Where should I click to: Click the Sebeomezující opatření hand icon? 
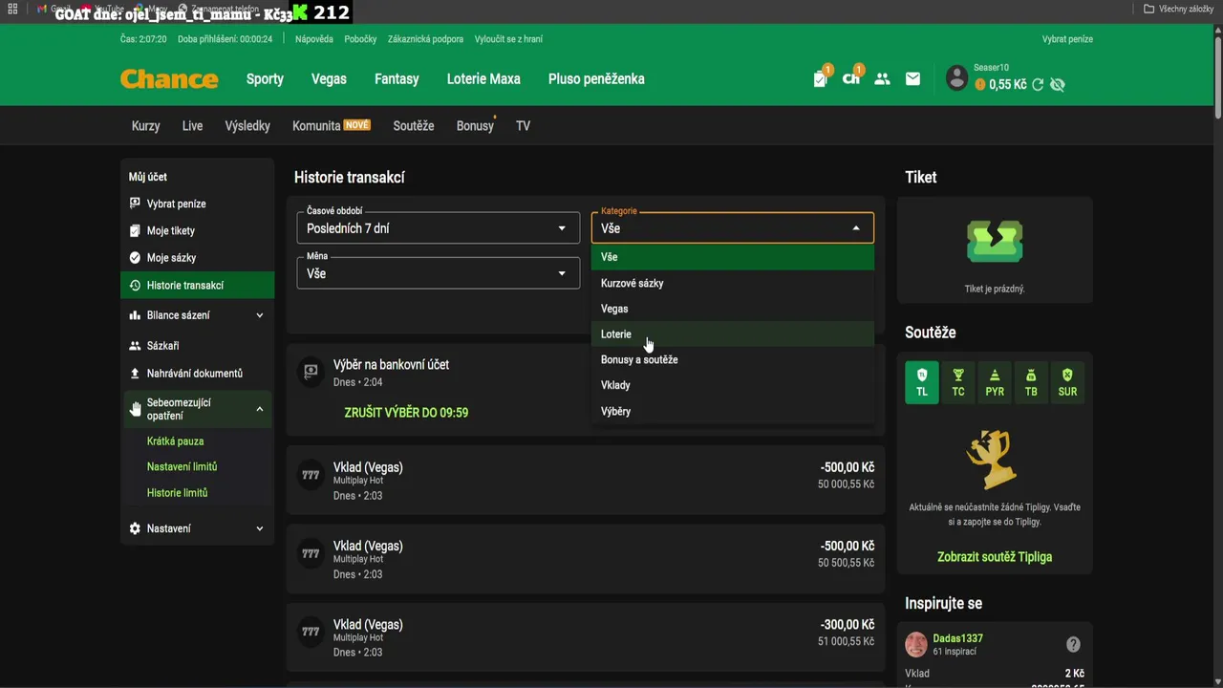(x=135, y=409)
